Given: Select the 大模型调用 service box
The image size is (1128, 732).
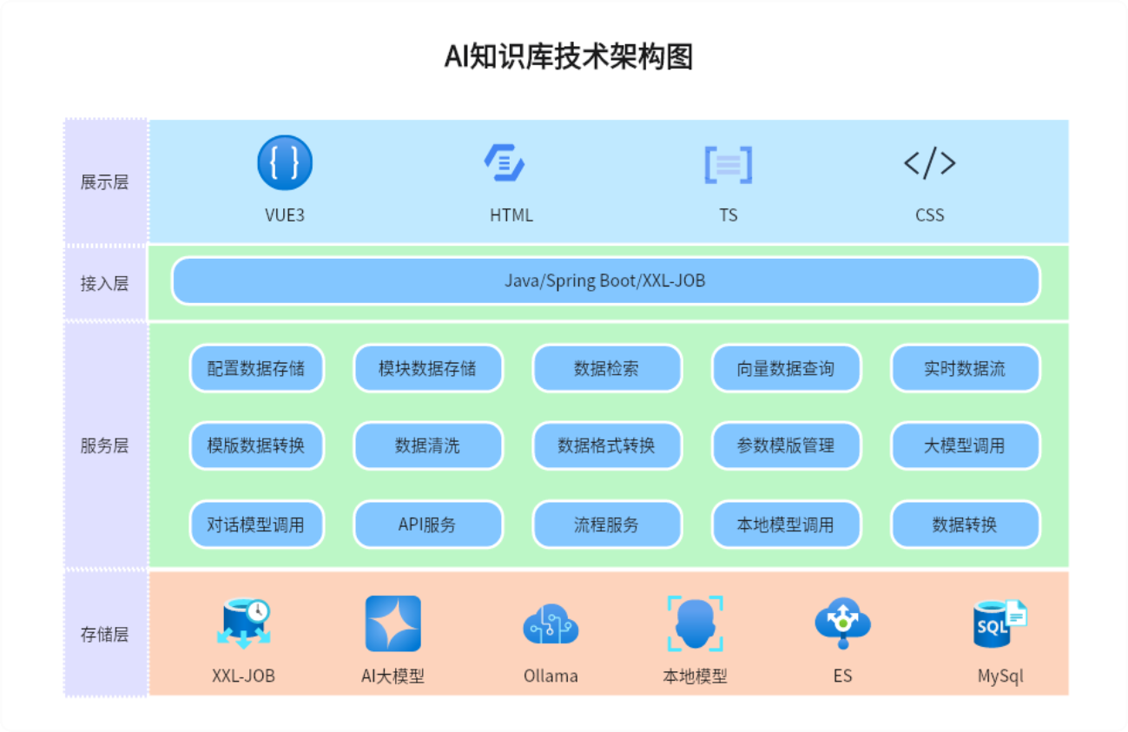Looking at the screenshot, I should (x=965, y=446).
